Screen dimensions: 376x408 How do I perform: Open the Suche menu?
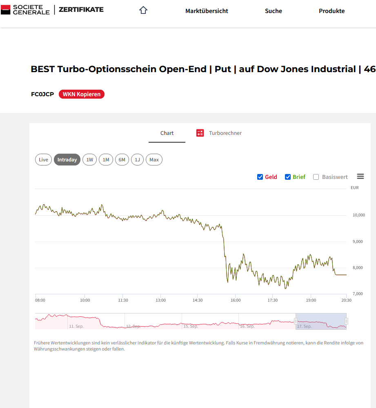click(x=273, y=11)
